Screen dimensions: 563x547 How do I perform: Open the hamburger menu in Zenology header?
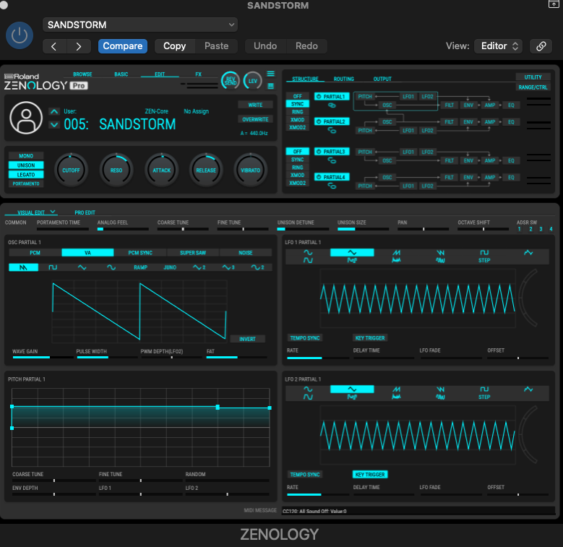click(x=271, y=74)
